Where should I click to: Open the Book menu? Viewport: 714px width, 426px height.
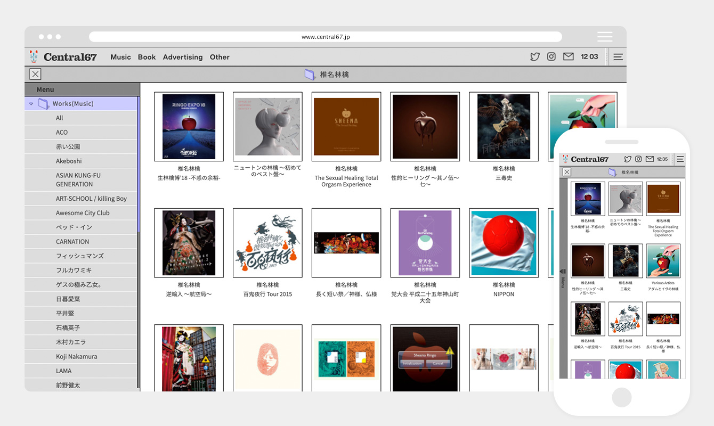coord(147,57)
